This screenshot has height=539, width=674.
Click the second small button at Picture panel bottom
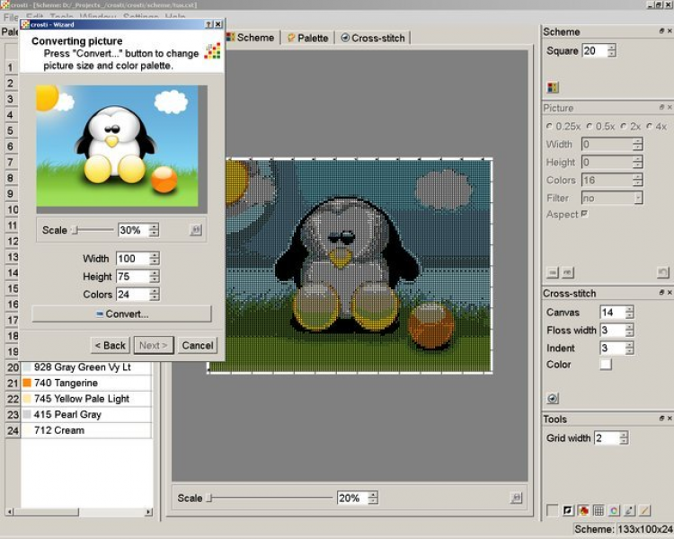568,272
